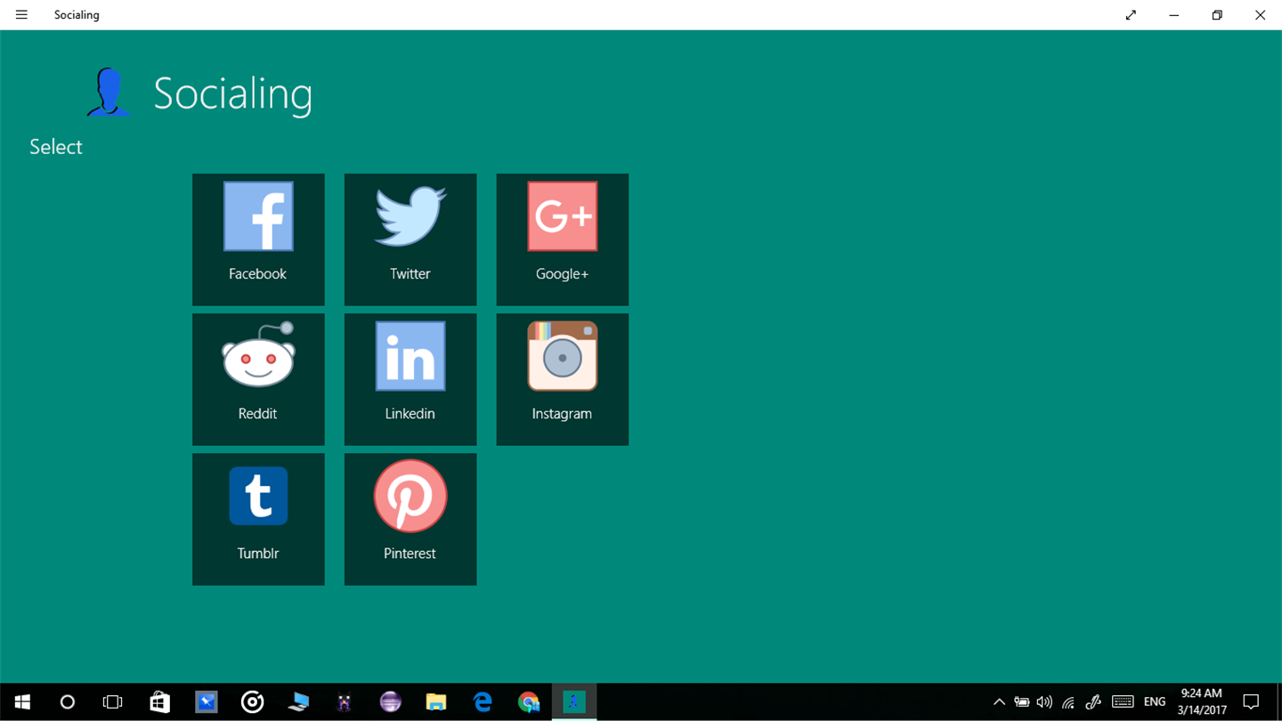Show hidden system tray icons

click(999, 702)
